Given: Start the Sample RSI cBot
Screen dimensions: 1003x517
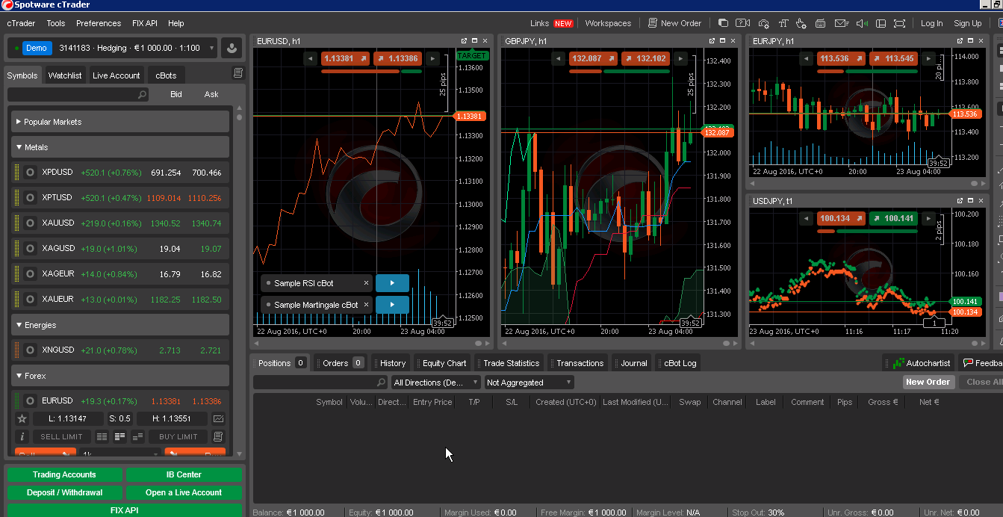Looking at the screenshot, I should [x=392, y=283].
